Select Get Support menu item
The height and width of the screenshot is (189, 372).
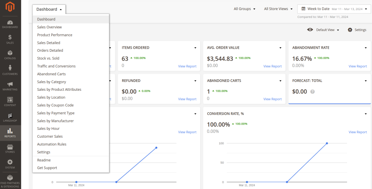pyautogui.click(x=71, y=168)
